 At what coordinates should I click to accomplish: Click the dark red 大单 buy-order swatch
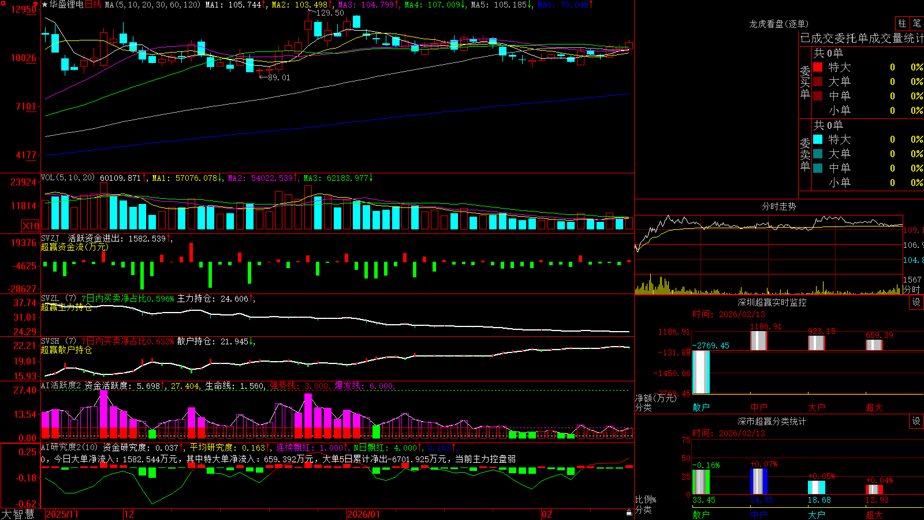[x=818, y=81]
